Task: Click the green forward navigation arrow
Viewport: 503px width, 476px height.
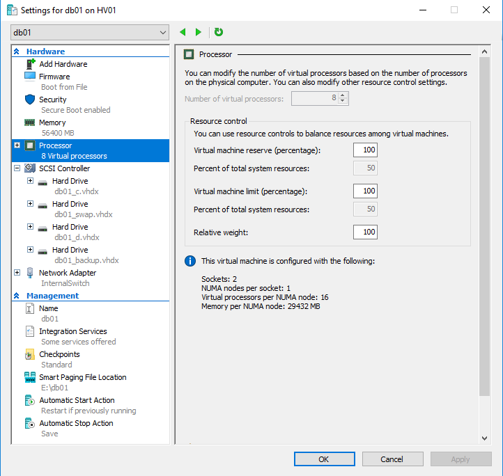Action: [199, 32]
